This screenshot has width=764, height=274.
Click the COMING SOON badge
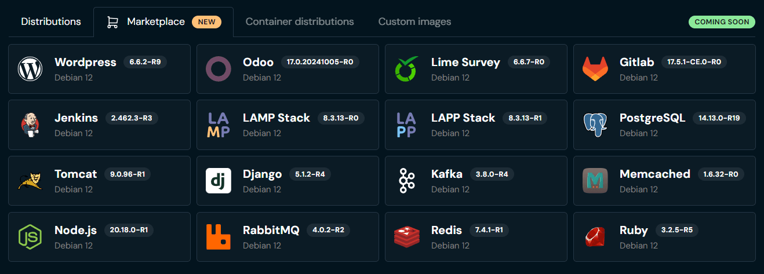(x=722, y=22)
